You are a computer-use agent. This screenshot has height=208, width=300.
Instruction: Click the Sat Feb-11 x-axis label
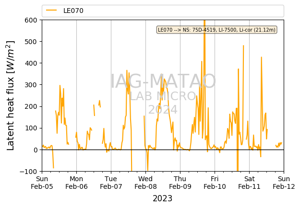click(x=249, y=183)
